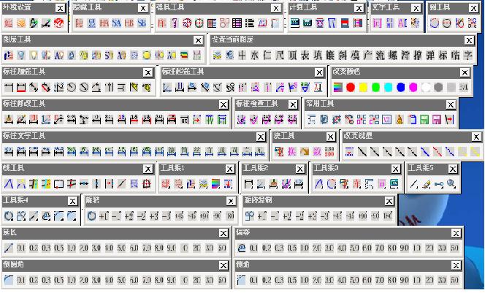485x293 pixels.
Task: Rotate by +45 in 旋转 toolbar
Action: tap(180, 216)
